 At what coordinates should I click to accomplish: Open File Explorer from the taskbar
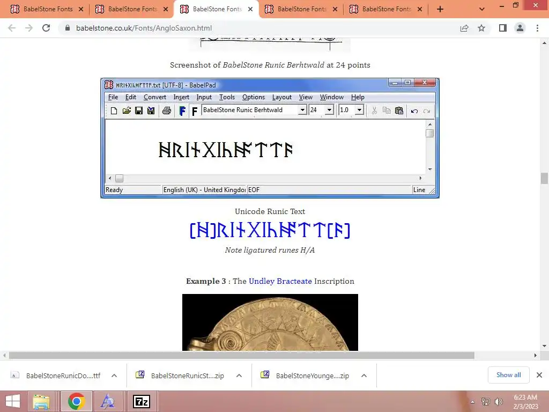[41, 401]
